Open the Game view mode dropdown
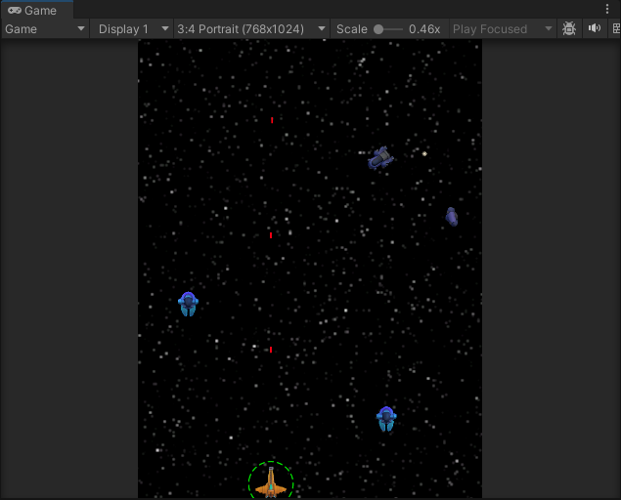This screenshot has width=621, height=500. click(x=45, y=29)
